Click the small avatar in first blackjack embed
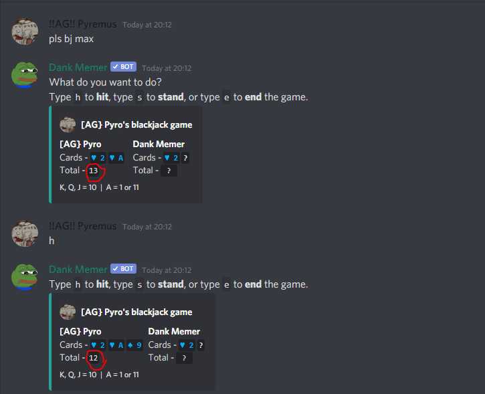Screen dimensions: 485x394 tap(68, 125)
